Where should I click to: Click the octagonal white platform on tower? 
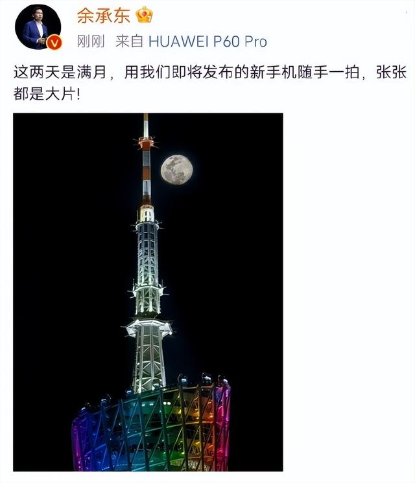click(149, 328)
